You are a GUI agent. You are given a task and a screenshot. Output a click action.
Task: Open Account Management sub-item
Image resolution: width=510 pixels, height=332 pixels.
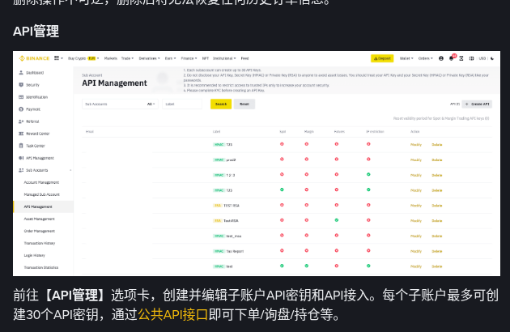(41, 183)
